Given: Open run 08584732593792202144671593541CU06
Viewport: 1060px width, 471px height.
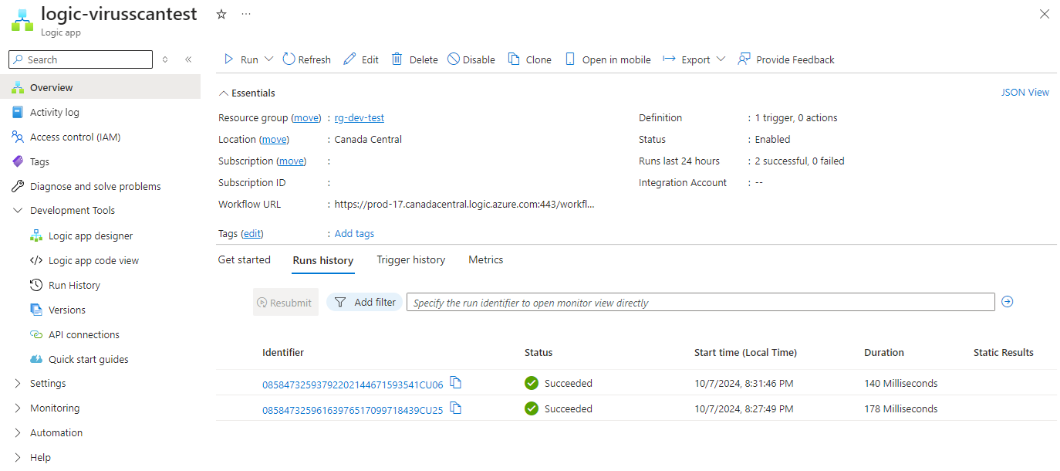Looking at the screenshot, I should 353,385.
